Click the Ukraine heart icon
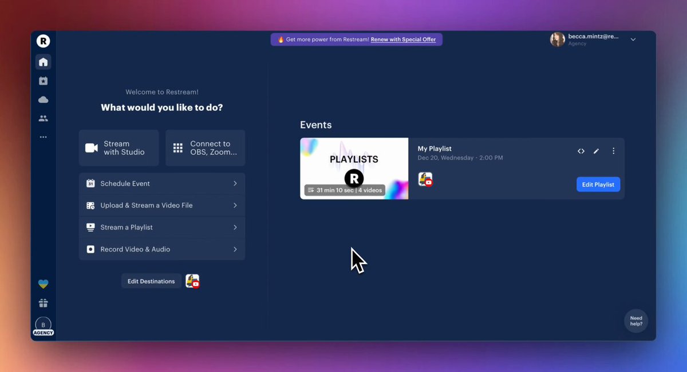 point(43,284)
